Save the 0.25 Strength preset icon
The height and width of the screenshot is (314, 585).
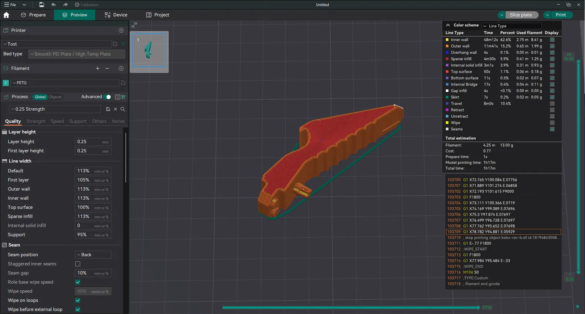point(108,109)
